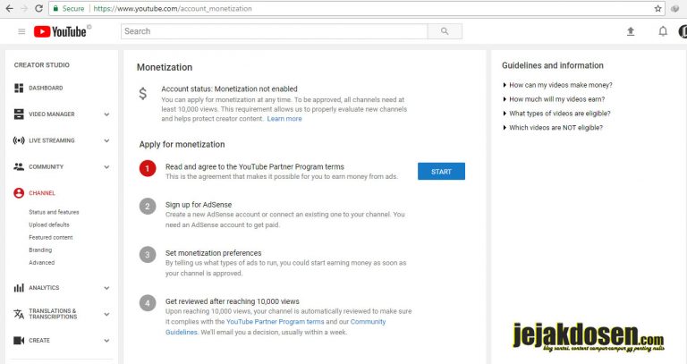The image size is (687, 364).
Task: Expand 'How much will my videos earn?'
Action: click(x=554, y=99)
